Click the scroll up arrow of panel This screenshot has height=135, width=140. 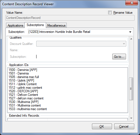(131, 39)
